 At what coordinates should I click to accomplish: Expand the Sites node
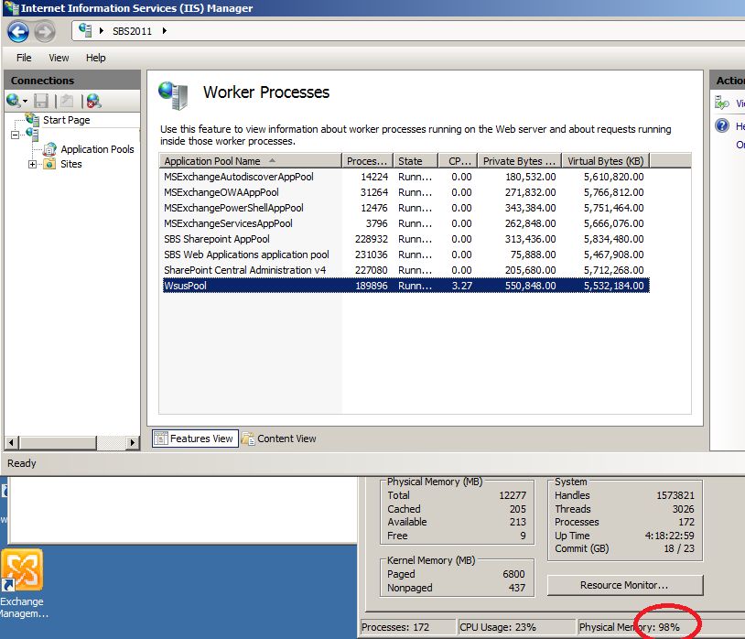(x=32, y=165)
